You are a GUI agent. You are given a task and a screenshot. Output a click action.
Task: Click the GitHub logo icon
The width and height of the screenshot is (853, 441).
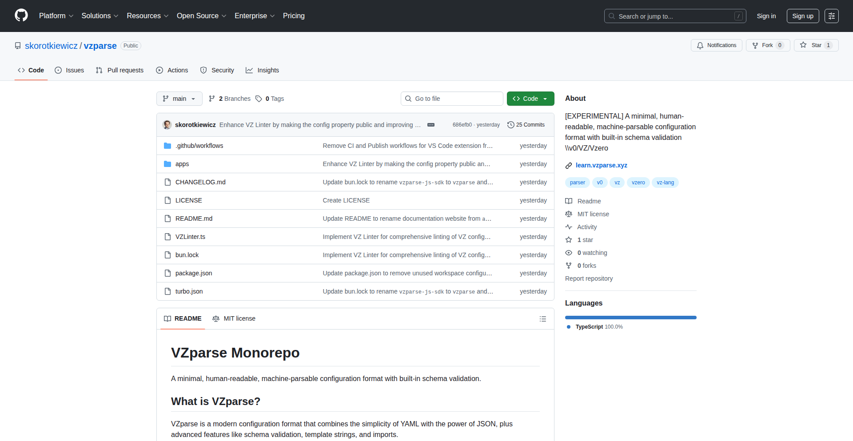[21, 16]
